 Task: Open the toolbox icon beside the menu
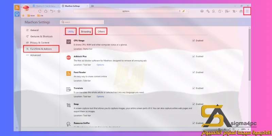241,11
